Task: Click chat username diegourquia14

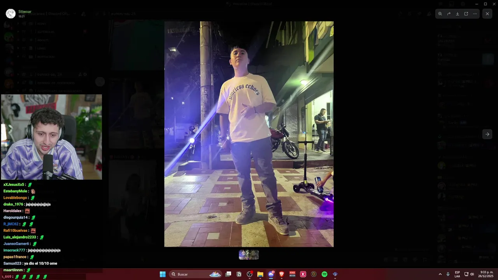Action: (x=16, y=217)
